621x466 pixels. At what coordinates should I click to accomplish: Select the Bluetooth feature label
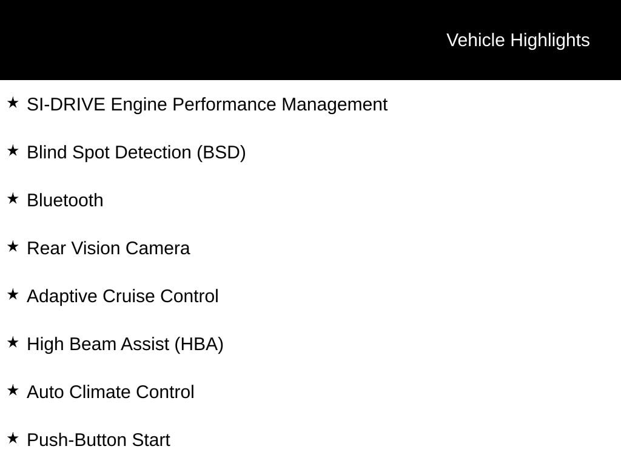click(x=65, y=200)
